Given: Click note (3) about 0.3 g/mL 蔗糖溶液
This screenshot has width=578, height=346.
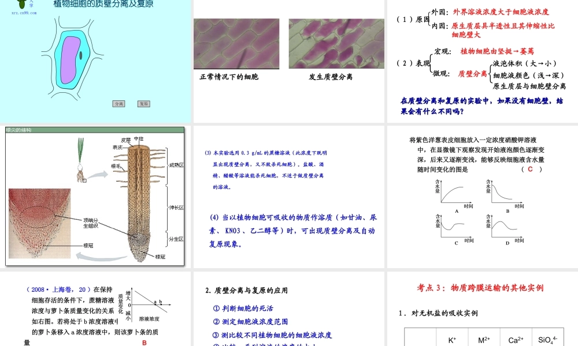Looking at the screenshot, I should pyautogui.click(x=266, y=170).
